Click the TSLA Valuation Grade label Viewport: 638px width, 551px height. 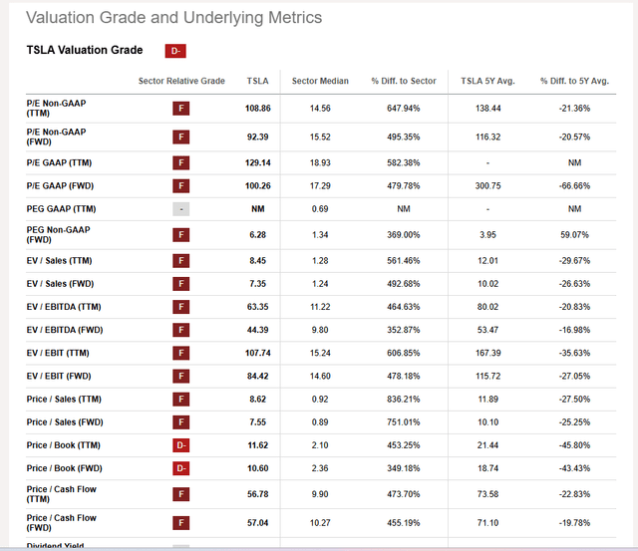click(85, 50)
